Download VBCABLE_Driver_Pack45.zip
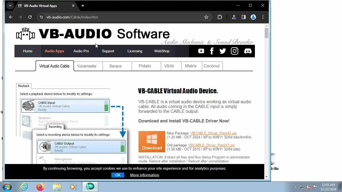The height and width of the screenshot is (192, 342). (x=213, y=133)
